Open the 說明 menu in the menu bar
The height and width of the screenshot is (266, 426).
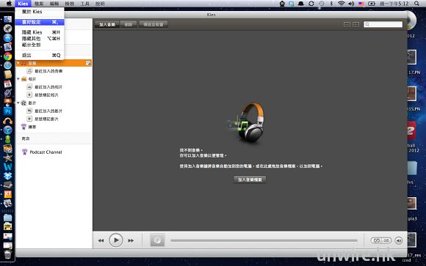tap(100, 4)
